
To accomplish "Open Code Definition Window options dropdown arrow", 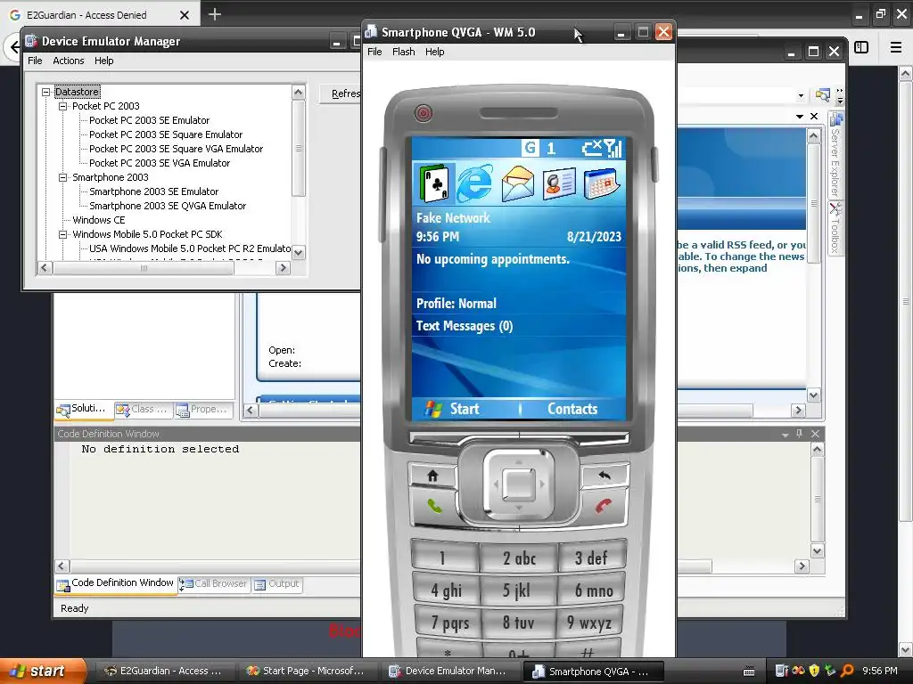I will point(785,435).
